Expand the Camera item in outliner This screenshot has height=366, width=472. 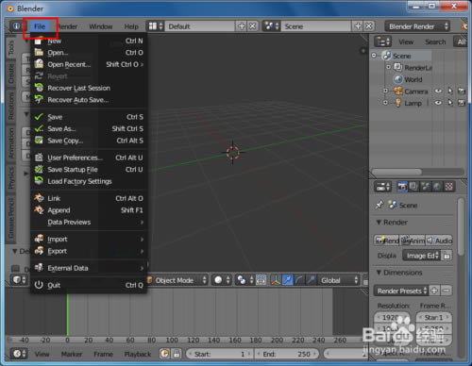click(x=386, y=91)
